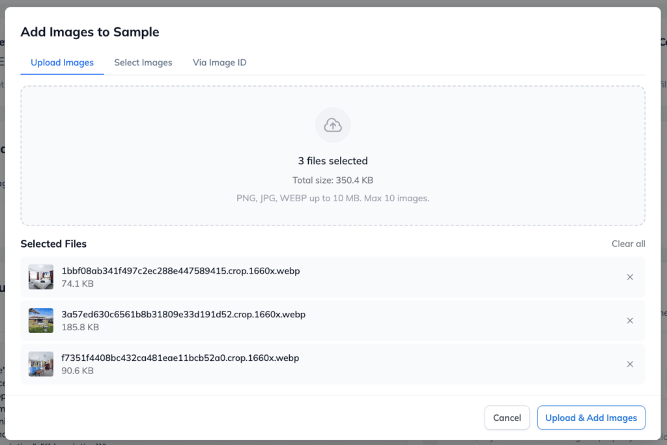
Task: Click the PNG, JPG, WEBP format hint
Action: [x=333, y=198]
